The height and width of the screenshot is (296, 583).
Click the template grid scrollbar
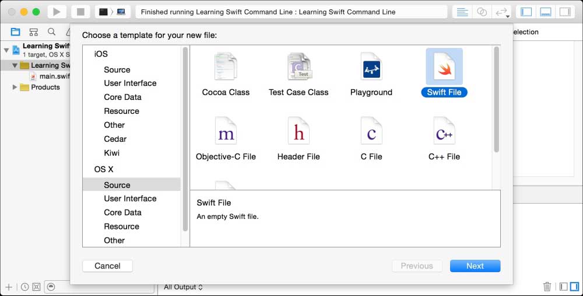496,99
